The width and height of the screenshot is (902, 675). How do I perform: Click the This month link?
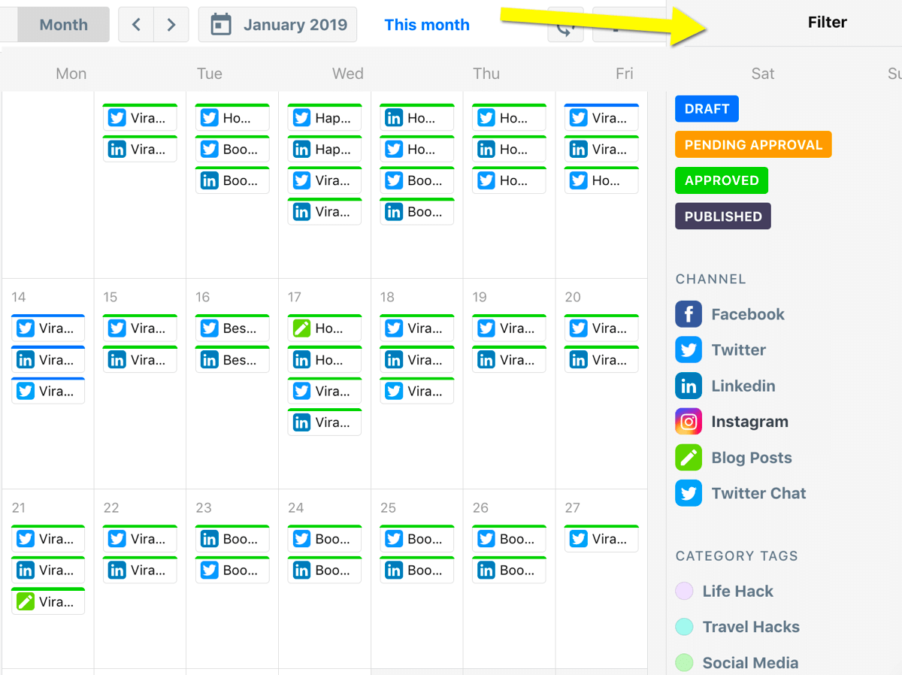coord(427,25)
